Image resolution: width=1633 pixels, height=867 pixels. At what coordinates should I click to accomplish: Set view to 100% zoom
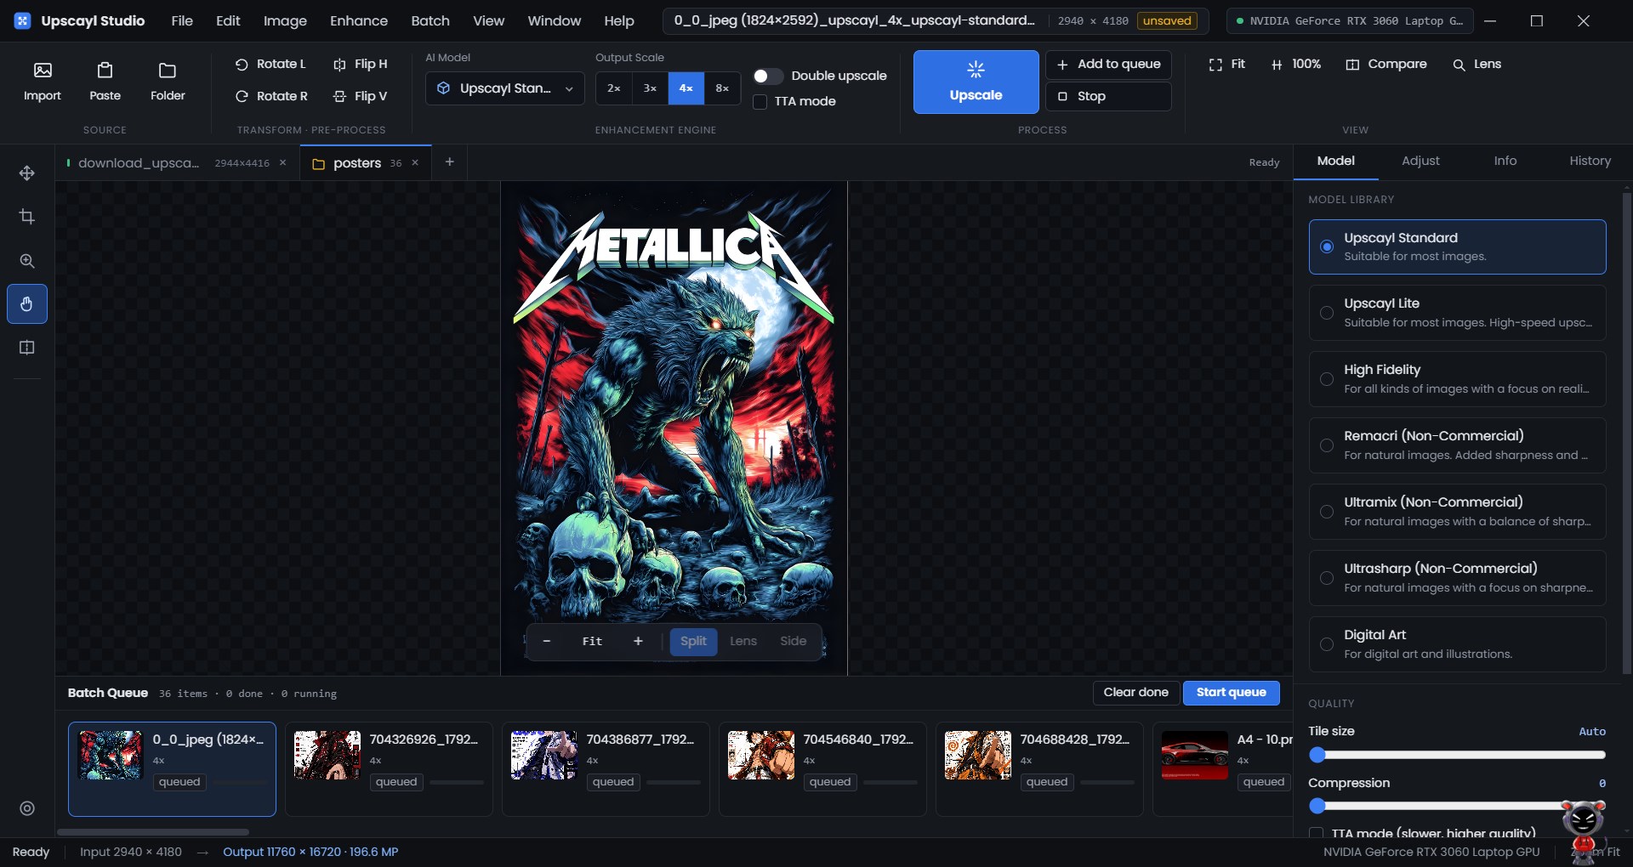(1296, 64)
